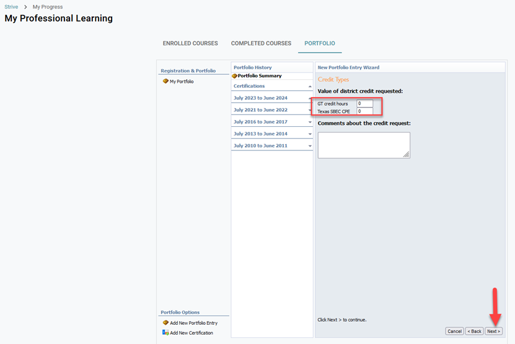The height and width of the screenshot is (344, 515).
Task: Click the Add New Portfolio Entry icon
Action: pyautogui.click(x=165, y=323)
